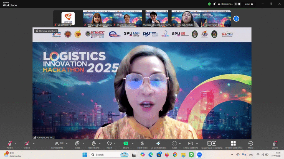This screenshot has width=284, height=159.
Task: Open Google Chrome from the taskbar
Action: 175,155
